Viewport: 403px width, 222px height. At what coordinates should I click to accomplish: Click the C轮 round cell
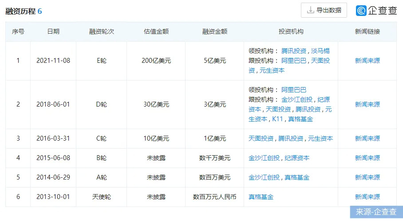(102, 138)
